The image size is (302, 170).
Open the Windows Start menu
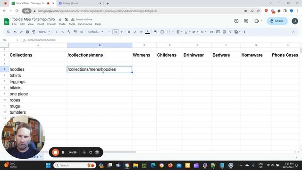48,165
